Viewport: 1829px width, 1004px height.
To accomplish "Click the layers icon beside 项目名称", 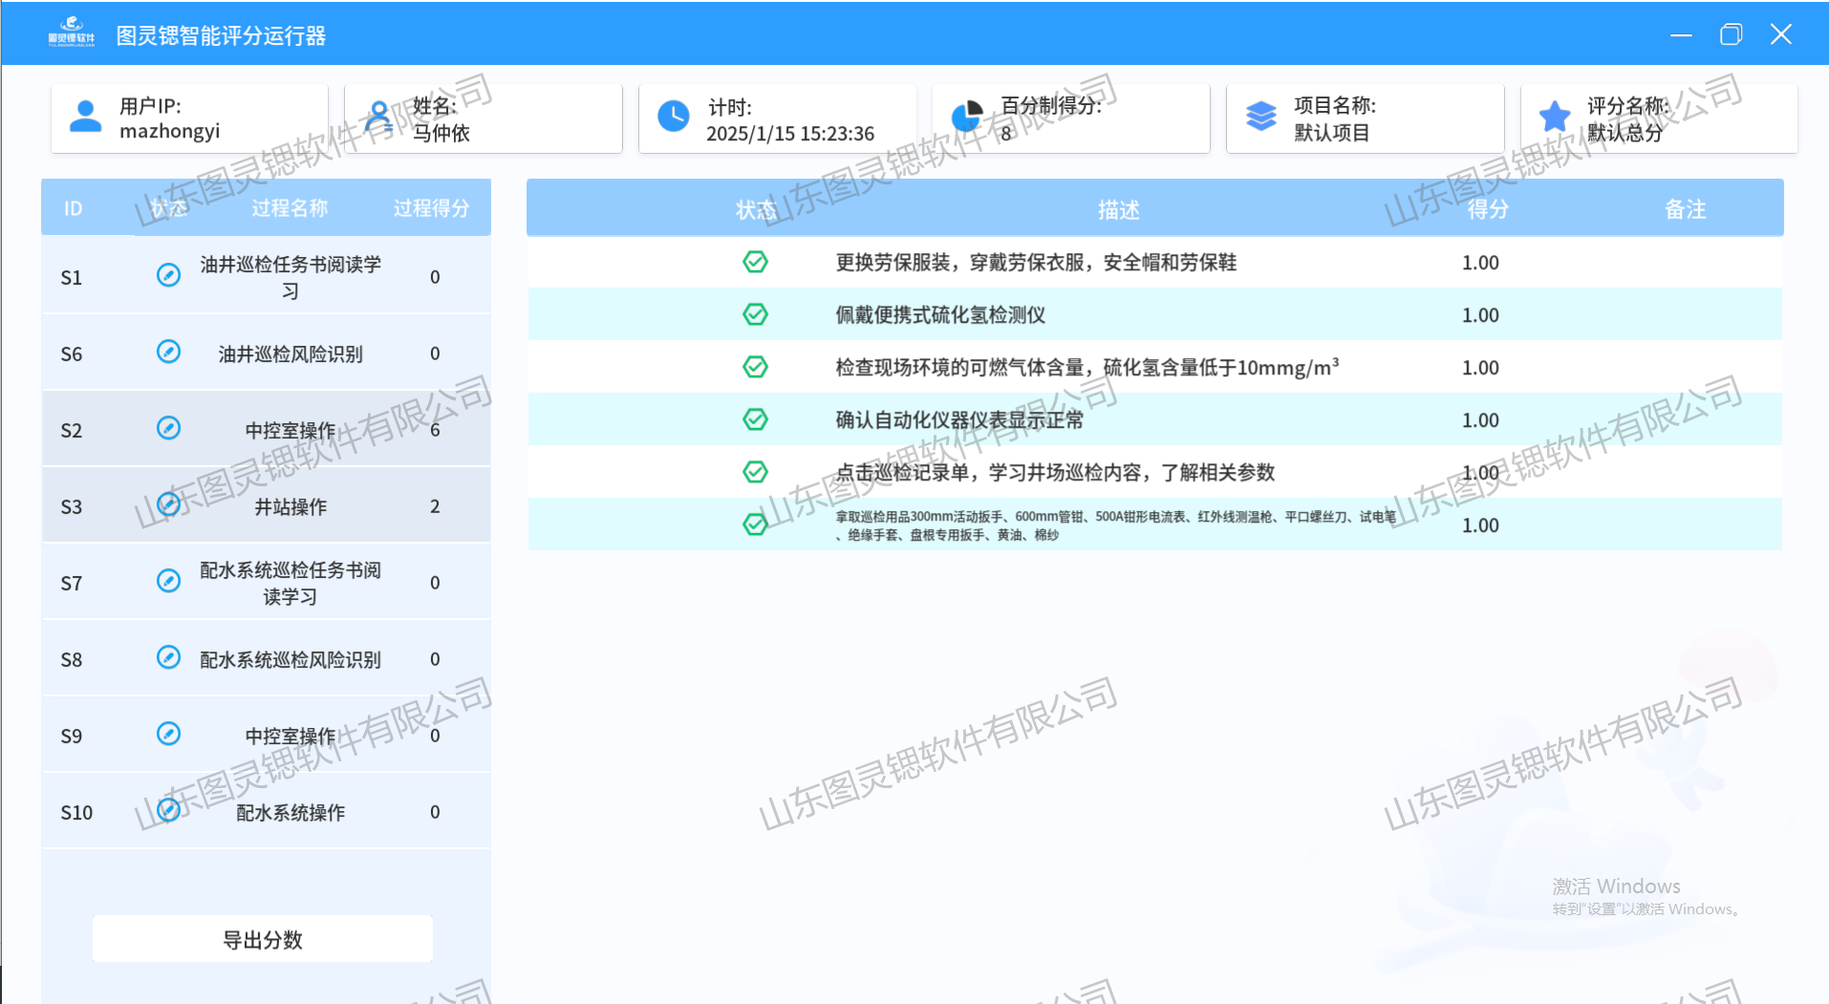I will click(1261, 117).
